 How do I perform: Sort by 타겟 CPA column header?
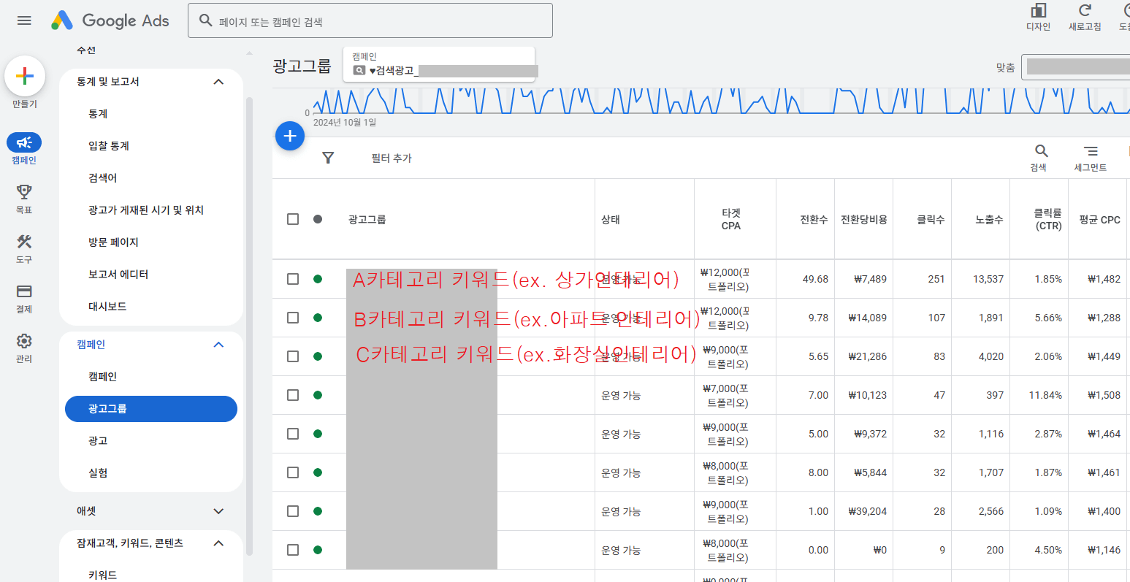730,219
